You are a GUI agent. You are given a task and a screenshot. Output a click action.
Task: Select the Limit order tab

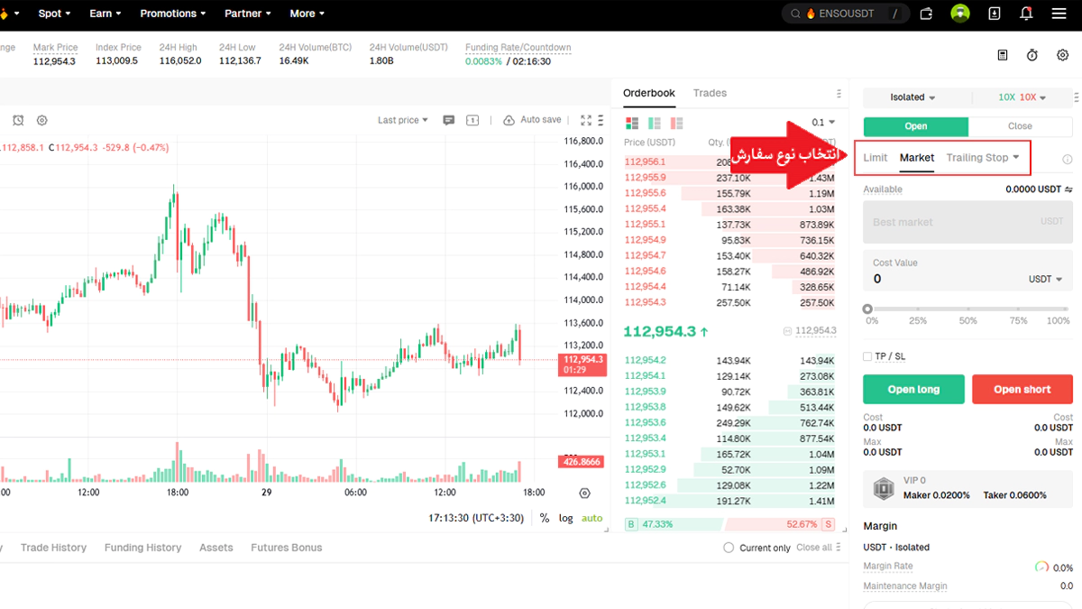click(875, 158)
